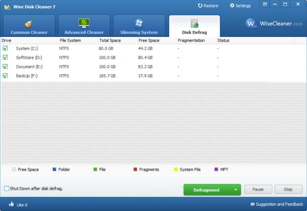Sort by Free Space column header
Image resolution: width=307 pixels, height=211 pixels.
pos(149,41)
